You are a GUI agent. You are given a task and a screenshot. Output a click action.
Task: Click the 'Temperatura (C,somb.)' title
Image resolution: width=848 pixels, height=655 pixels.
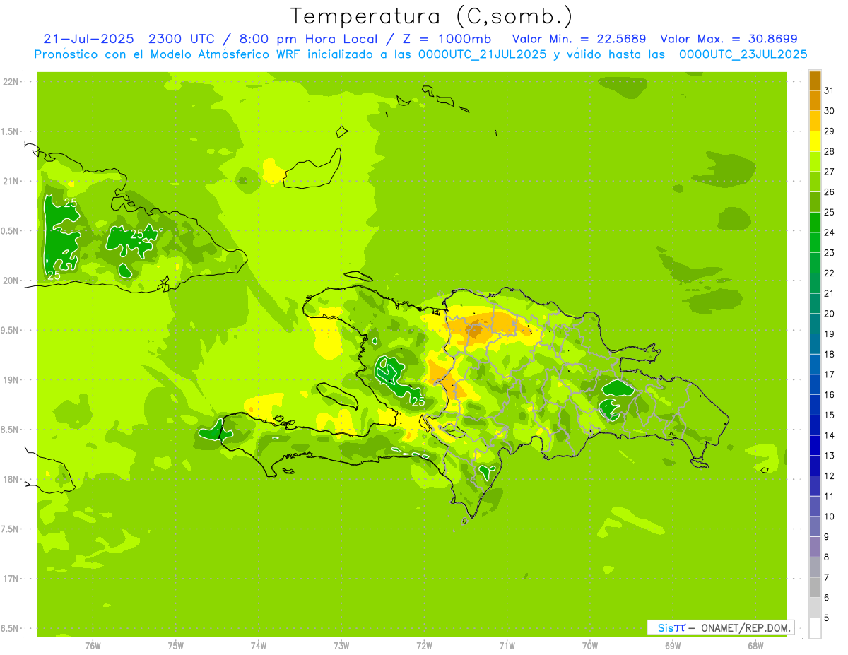pyautogui.click(x=431, y=16)
